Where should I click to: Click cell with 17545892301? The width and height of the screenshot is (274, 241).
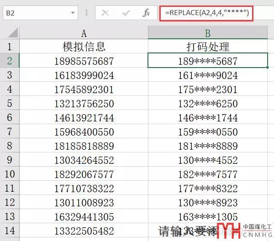coord(84,89)
